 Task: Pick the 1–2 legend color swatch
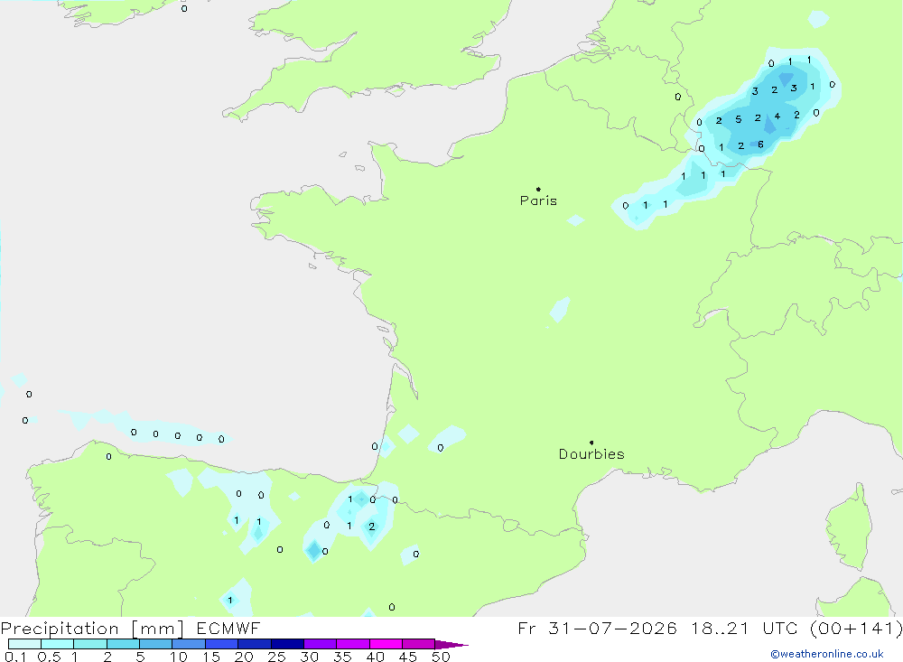[90, 644]
